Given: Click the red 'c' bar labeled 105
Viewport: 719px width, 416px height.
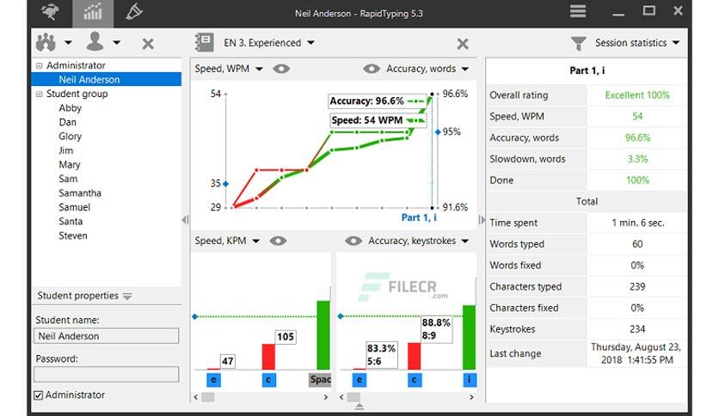Looking at the screenshot, I should pyautogui.click(x=268, y=357).
